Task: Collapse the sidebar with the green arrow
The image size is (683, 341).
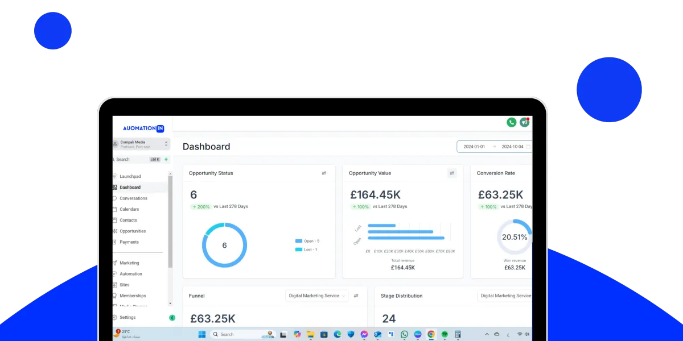Action: pos(172,318)
